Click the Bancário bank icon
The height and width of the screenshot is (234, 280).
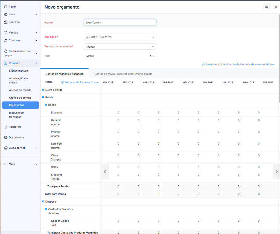(x=6, y=22)
